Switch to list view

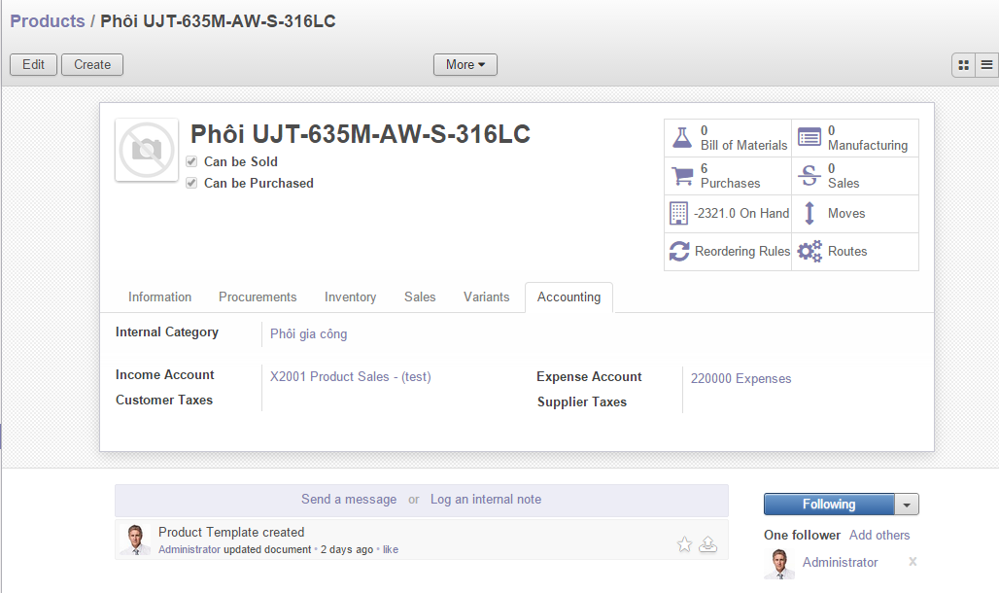[986, 65]
